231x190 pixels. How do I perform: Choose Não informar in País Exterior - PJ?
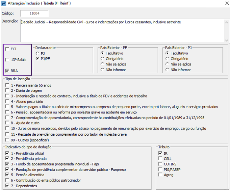click(167, 70)
